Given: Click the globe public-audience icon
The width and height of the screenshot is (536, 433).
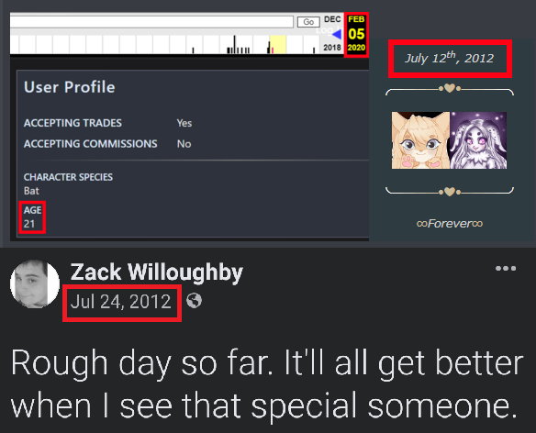Looking at the screenshot, I should 195,301.
